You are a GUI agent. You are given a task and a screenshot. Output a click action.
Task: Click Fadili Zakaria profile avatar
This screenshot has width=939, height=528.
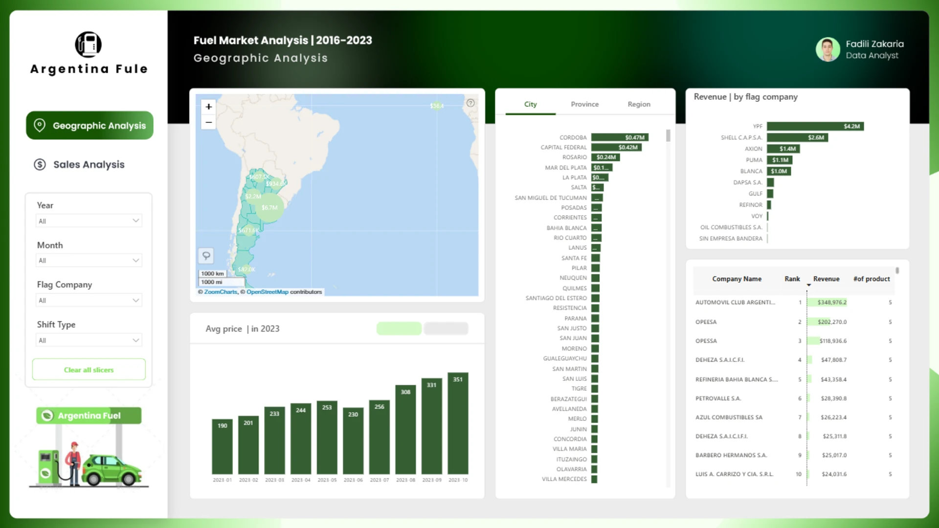tap(827, 50)
